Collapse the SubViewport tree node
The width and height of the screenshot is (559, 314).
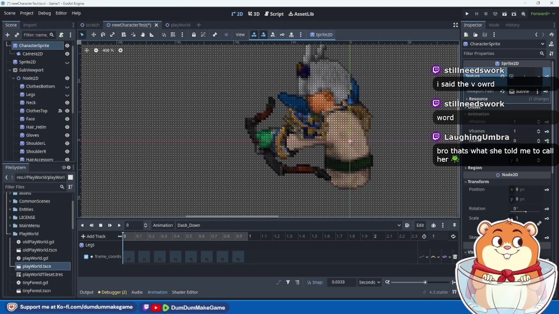click(x=9, y=70)
